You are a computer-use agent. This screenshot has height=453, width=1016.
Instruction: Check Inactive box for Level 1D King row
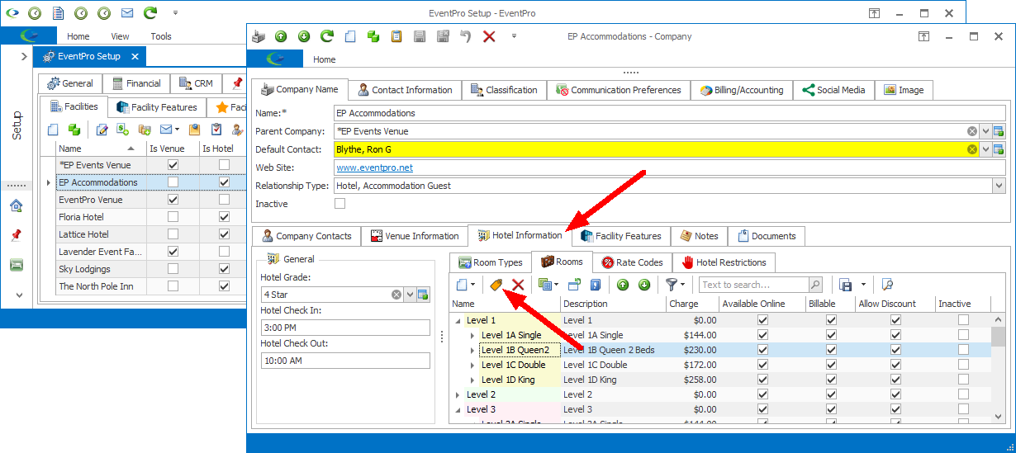tap(963, 380)
